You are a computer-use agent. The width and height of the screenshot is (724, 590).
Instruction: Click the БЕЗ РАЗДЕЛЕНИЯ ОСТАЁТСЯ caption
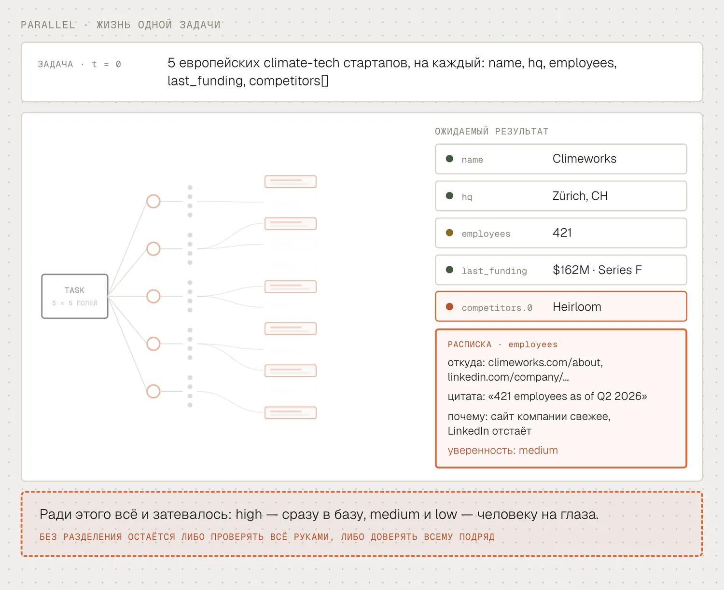pyautogui.click(x=267, y=536)
